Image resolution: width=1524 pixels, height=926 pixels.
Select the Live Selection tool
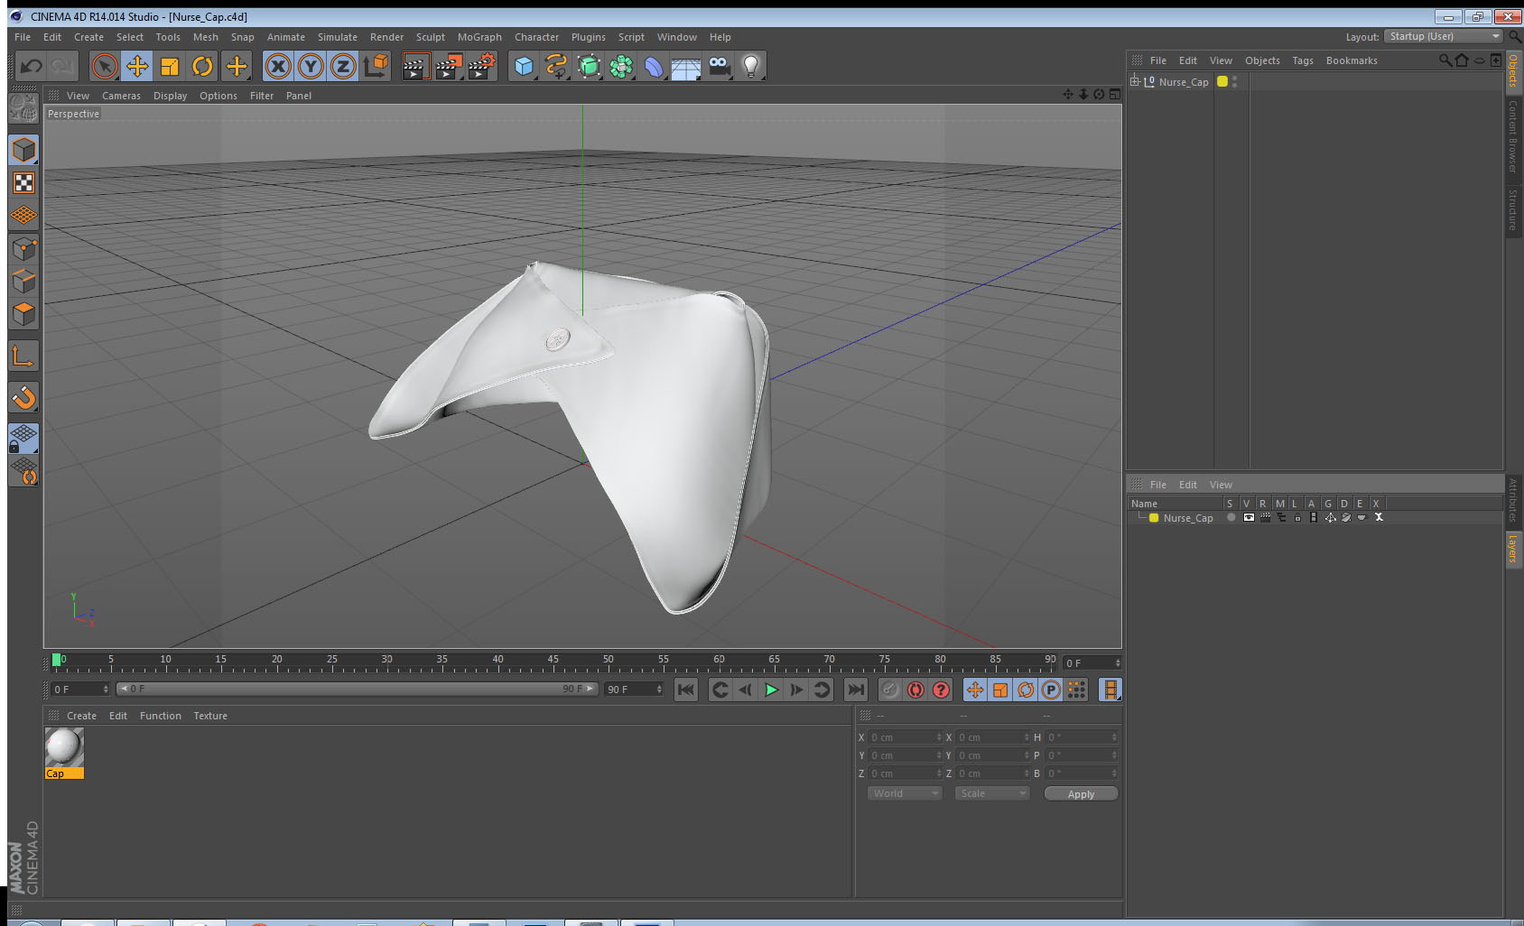pyautogui.click(x=105, y=66)
